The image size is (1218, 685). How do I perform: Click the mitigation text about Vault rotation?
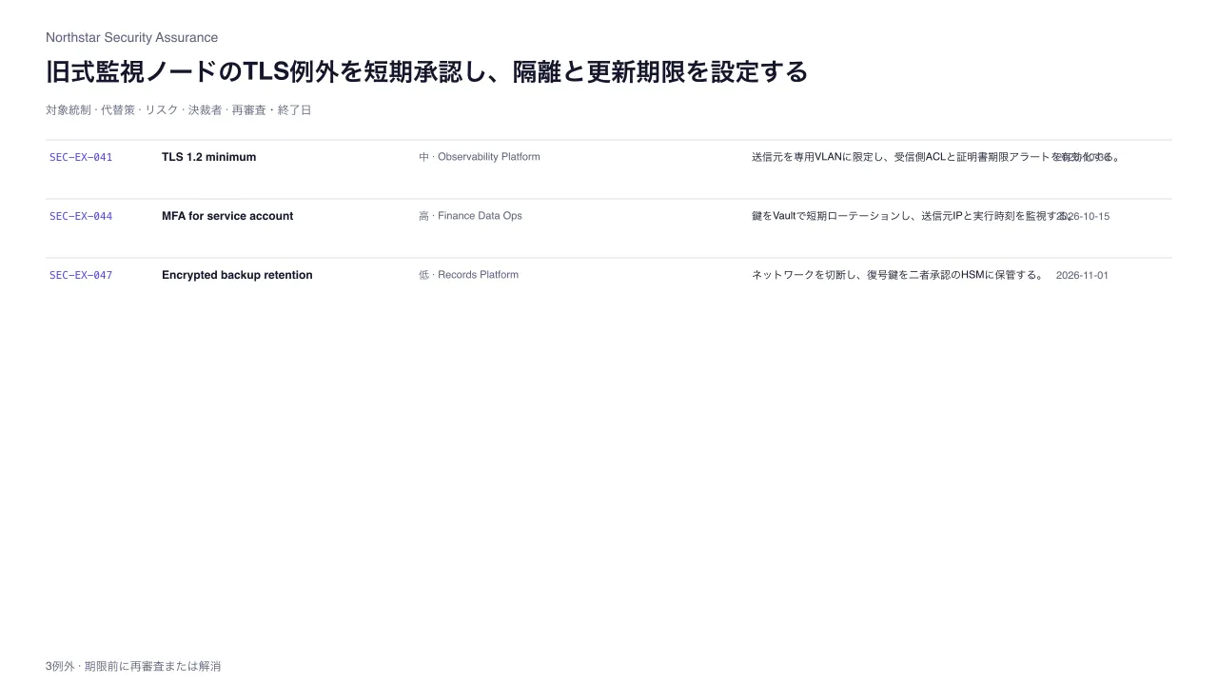coord(912,216)
